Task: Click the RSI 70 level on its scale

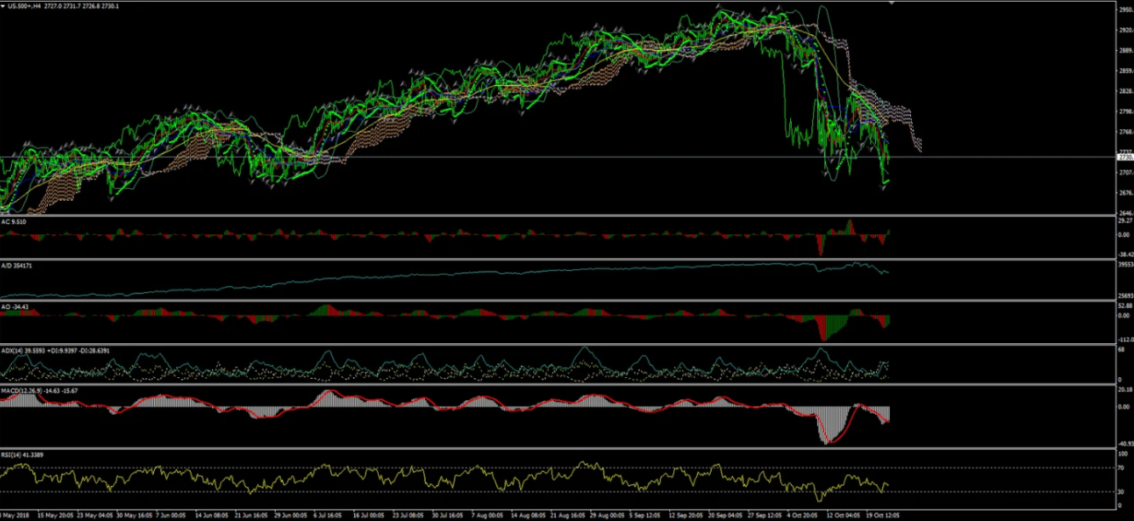Action: pyautogui.click(x=1121, y=467)
